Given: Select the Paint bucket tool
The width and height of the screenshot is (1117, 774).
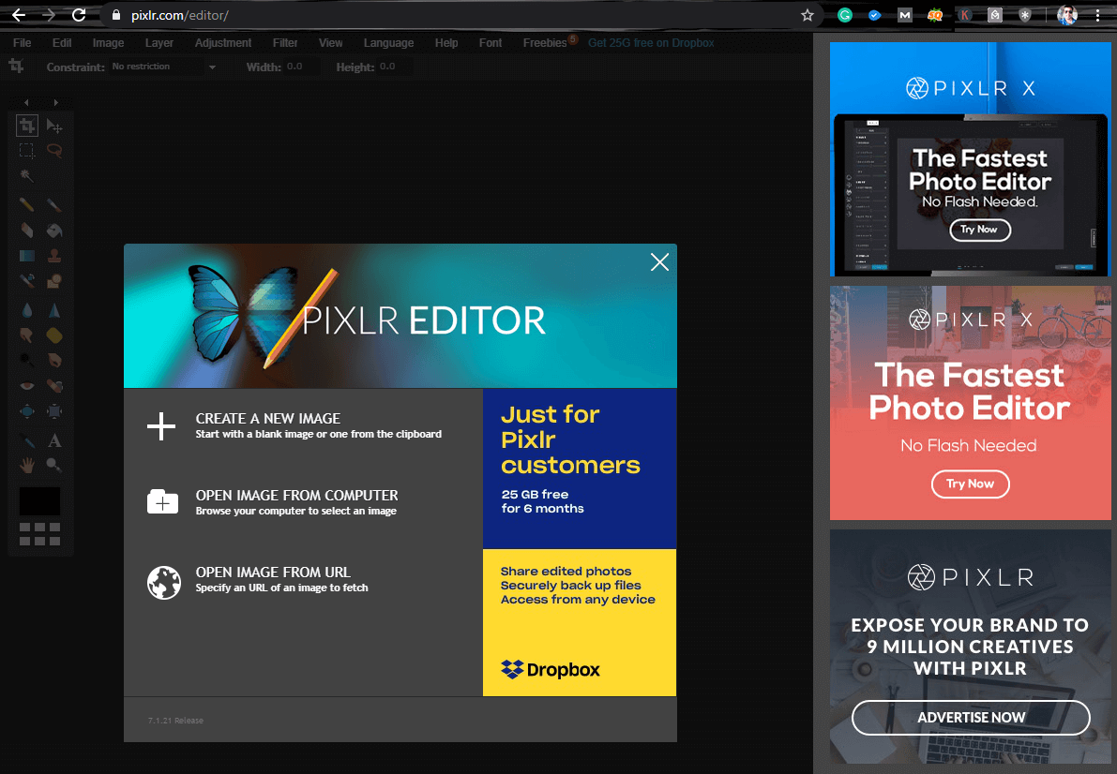Looking at the screenshot, I should (x=53, y=230).
